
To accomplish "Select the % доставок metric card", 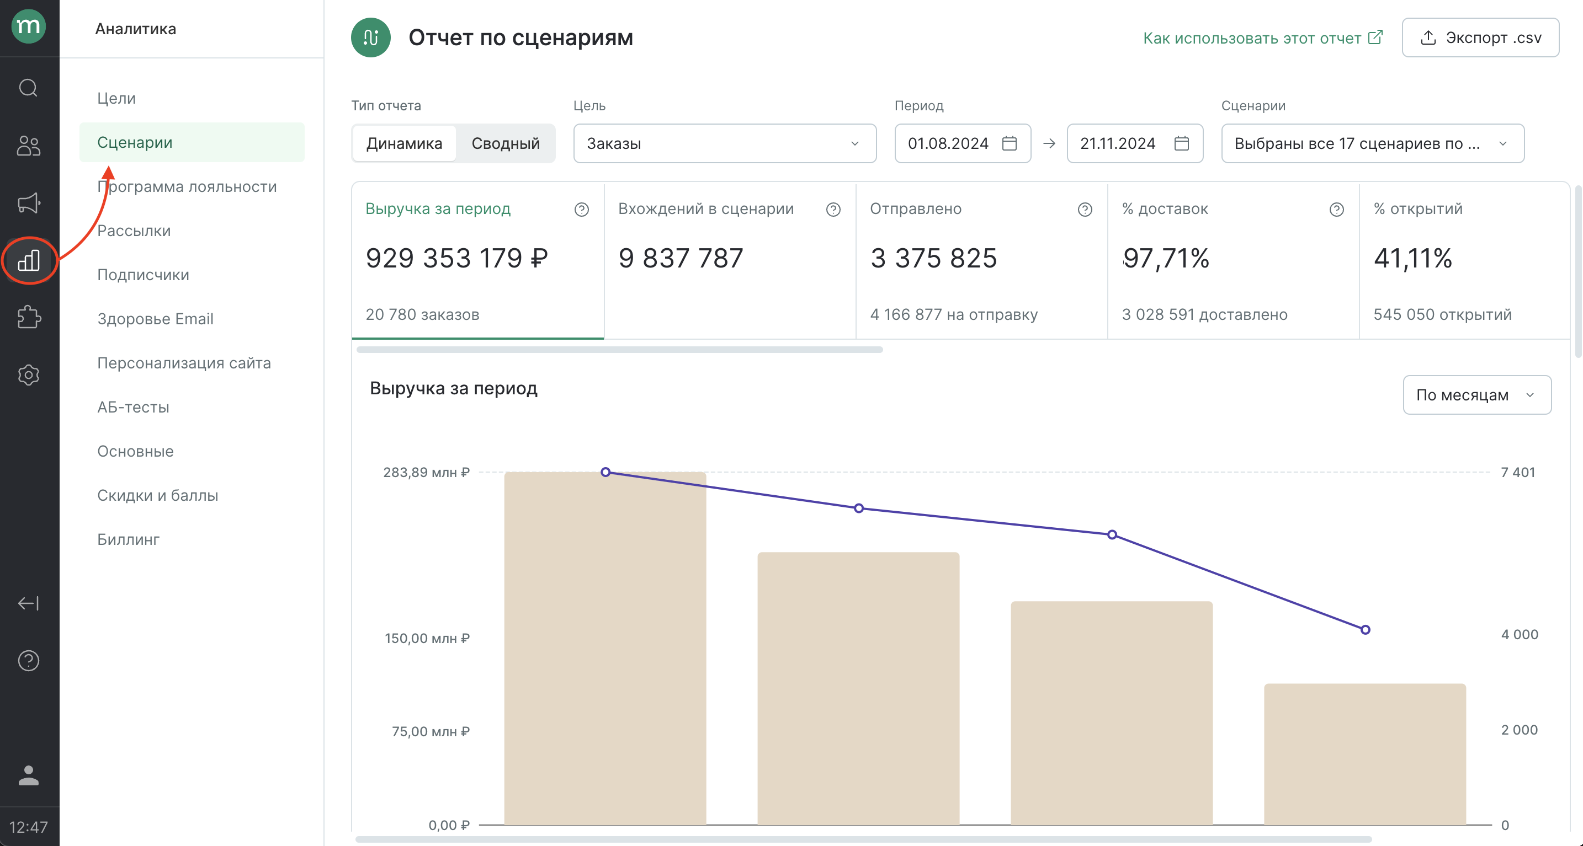I will click(x=1234, y=261).
